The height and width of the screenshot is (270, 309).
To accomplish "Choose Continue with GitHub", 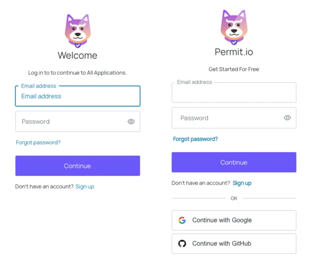I will click(234, 244).
